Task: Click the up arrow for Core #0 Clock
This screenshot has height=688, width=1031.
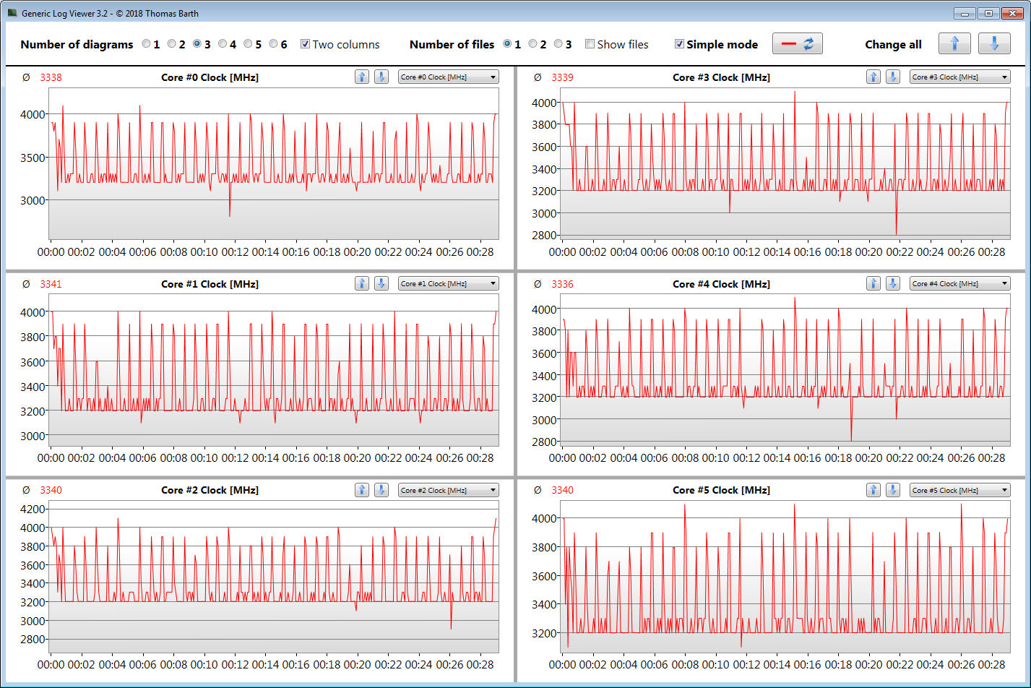Action: [x=362, y=77]
